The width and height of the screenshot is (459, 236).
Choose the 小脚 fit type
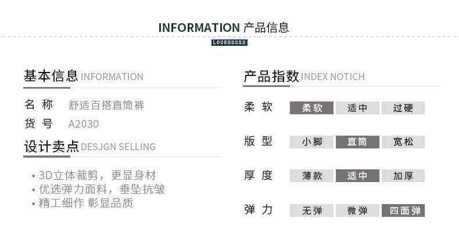point(311,141)
